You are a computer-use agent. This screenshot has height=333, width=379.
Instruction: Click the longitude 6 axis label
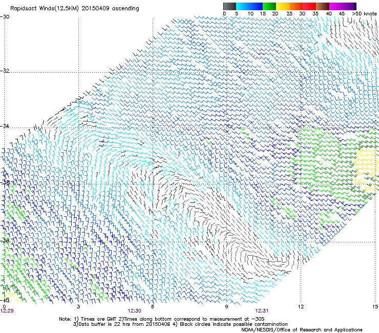click(153, 307)
